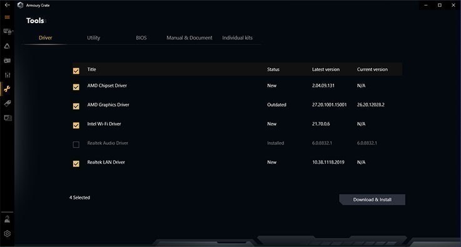Click the Installed status of Realtek Audio
461x247 pixels.
(275, 143)
